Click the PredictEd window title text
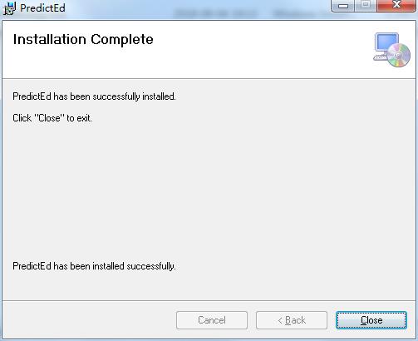This screenshot has width=418, height=341. (42, 8)
